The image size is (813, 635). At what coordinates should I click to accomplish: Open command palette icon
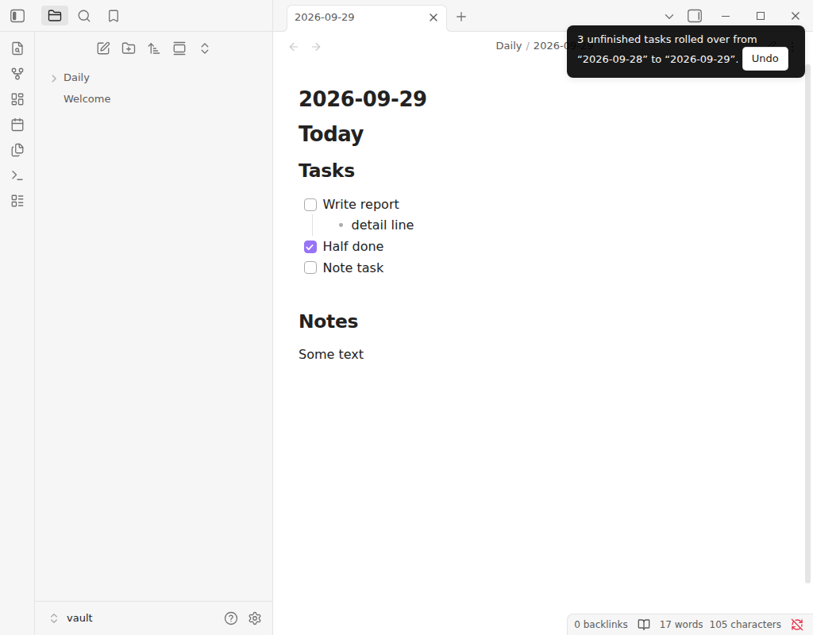[x=17, y=175]
